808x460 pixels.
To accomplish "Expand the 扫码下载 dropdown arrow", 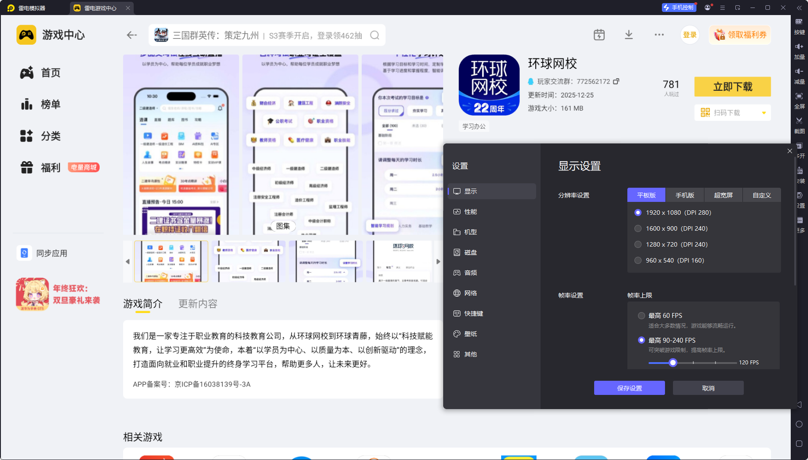I will (x=764, y=113).
